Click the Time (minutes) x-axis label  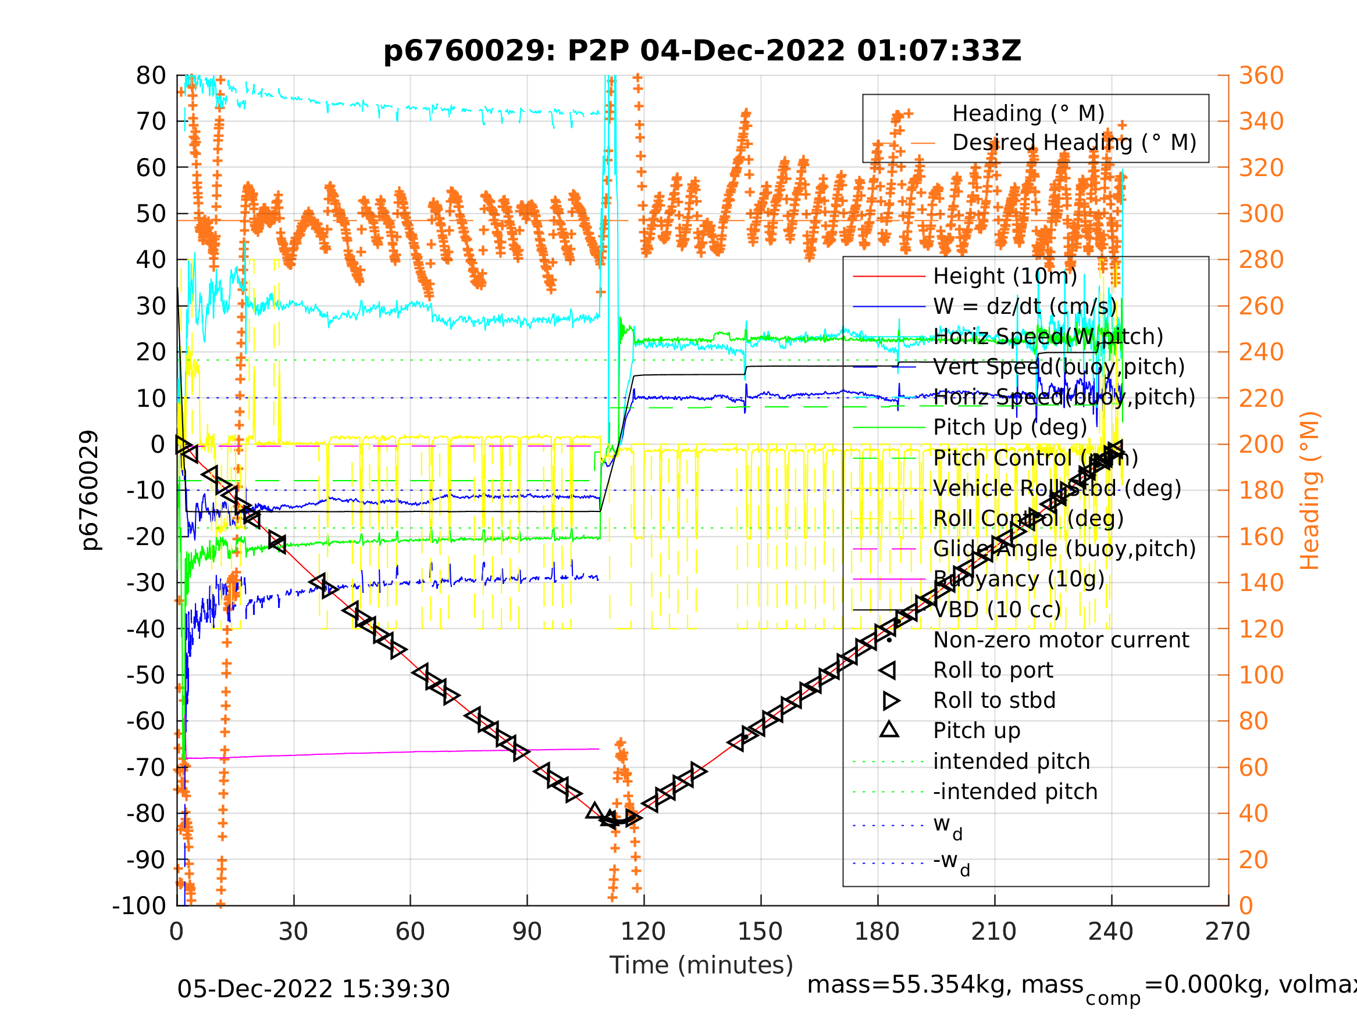(x=700, y=965)
